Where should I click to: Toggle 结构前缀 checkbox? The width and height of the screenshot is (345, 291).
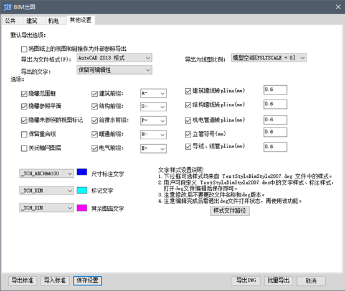[95, 106]
